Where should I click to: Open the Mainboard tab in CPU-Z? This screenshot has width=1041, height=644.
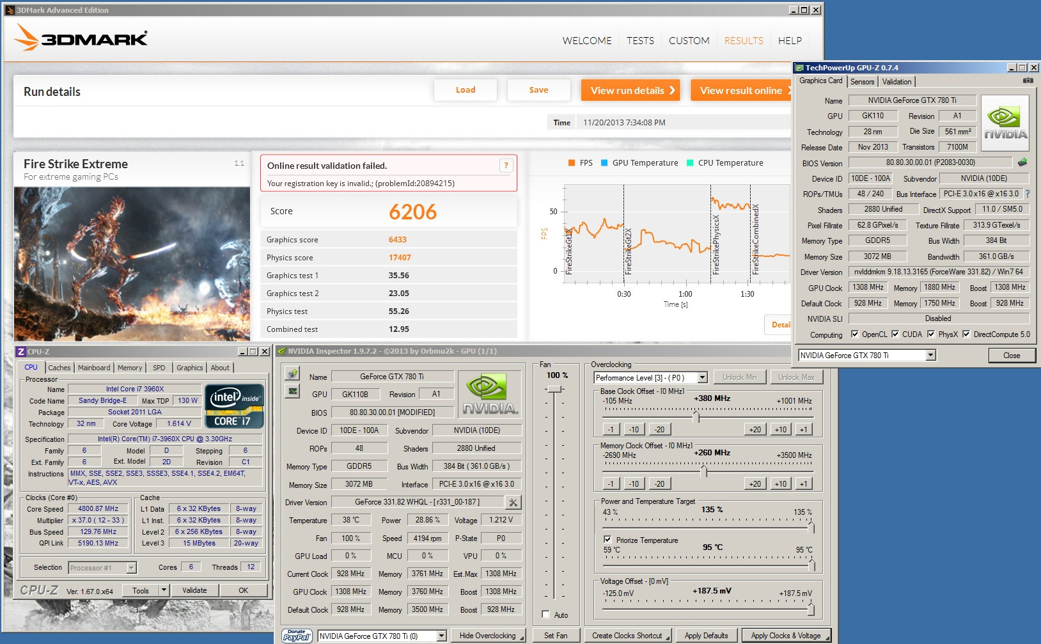click(x=94, y=368)
